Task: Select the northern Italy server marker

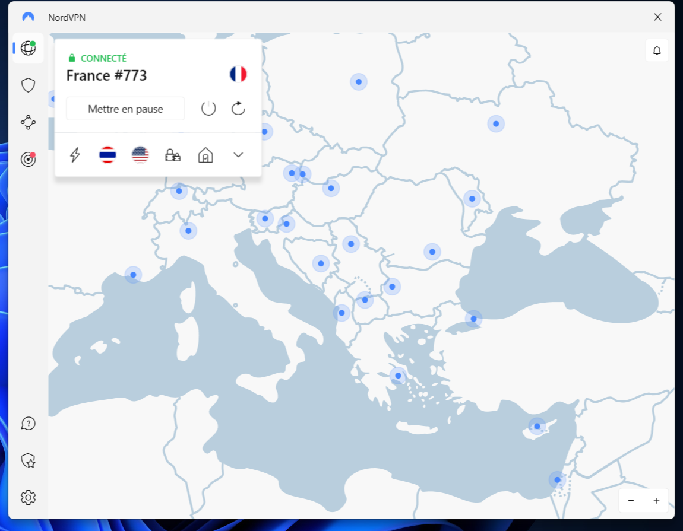Action: click(x=189, y=231)
